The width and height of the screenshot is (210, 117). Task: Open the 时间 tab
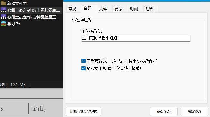[x=134, y=9]
